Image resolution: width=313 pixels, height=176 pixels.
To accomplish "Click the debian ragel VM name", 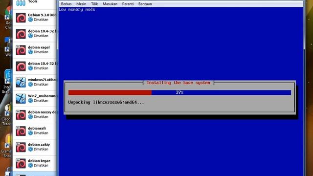I will click(39, 47).
